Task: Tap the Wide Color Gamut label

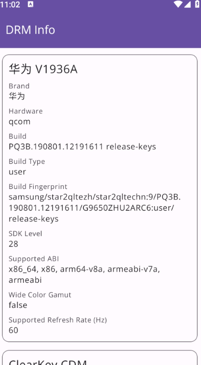Action: [40, 295]
